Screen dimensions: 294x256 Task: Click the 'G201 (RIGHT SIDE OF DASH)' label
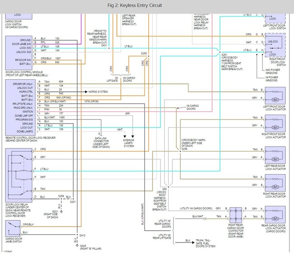pos(51,214)
